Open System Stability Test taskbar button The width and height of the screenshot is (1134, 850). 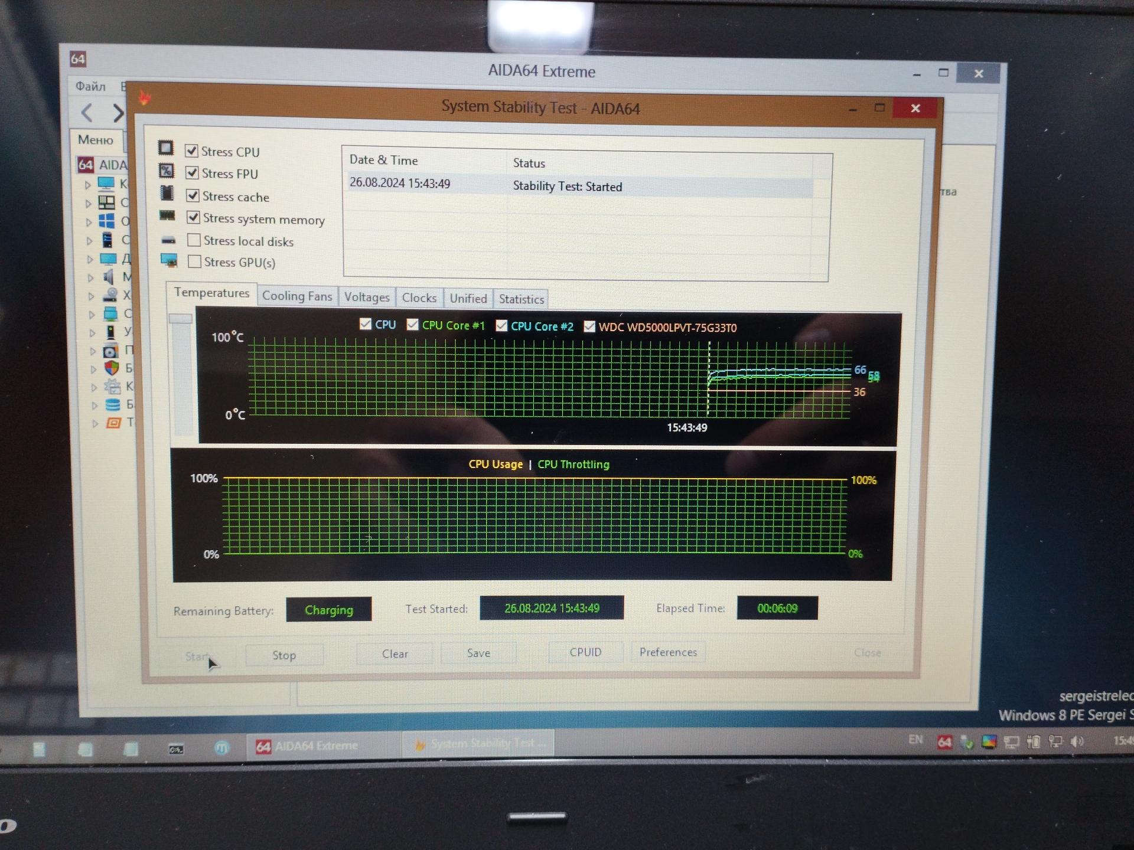click(480, 744)
